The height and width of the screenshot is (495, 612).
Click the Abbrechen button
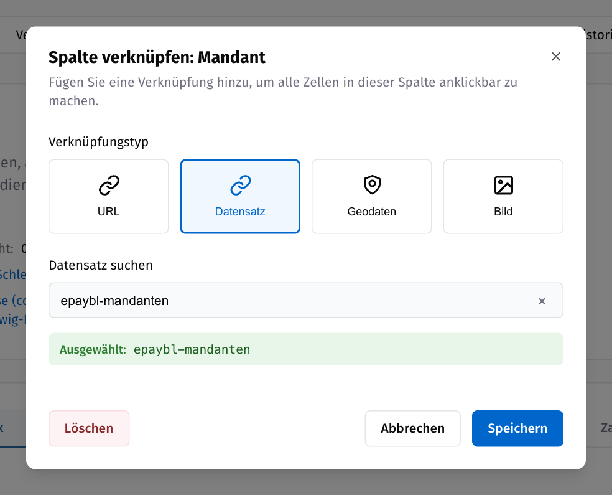click(x=412, y=428)
